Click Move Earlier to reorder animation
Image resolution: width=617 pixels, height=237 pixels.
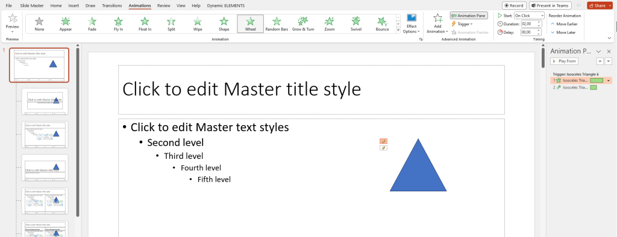[563, 24]
